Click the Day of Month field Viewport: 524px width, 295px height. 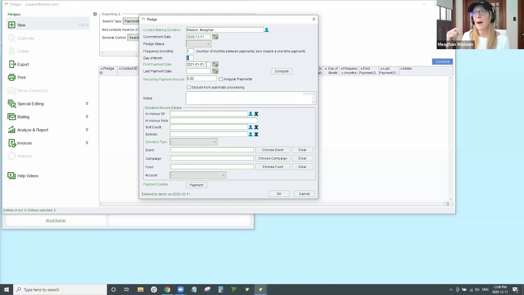pos(190,58)
